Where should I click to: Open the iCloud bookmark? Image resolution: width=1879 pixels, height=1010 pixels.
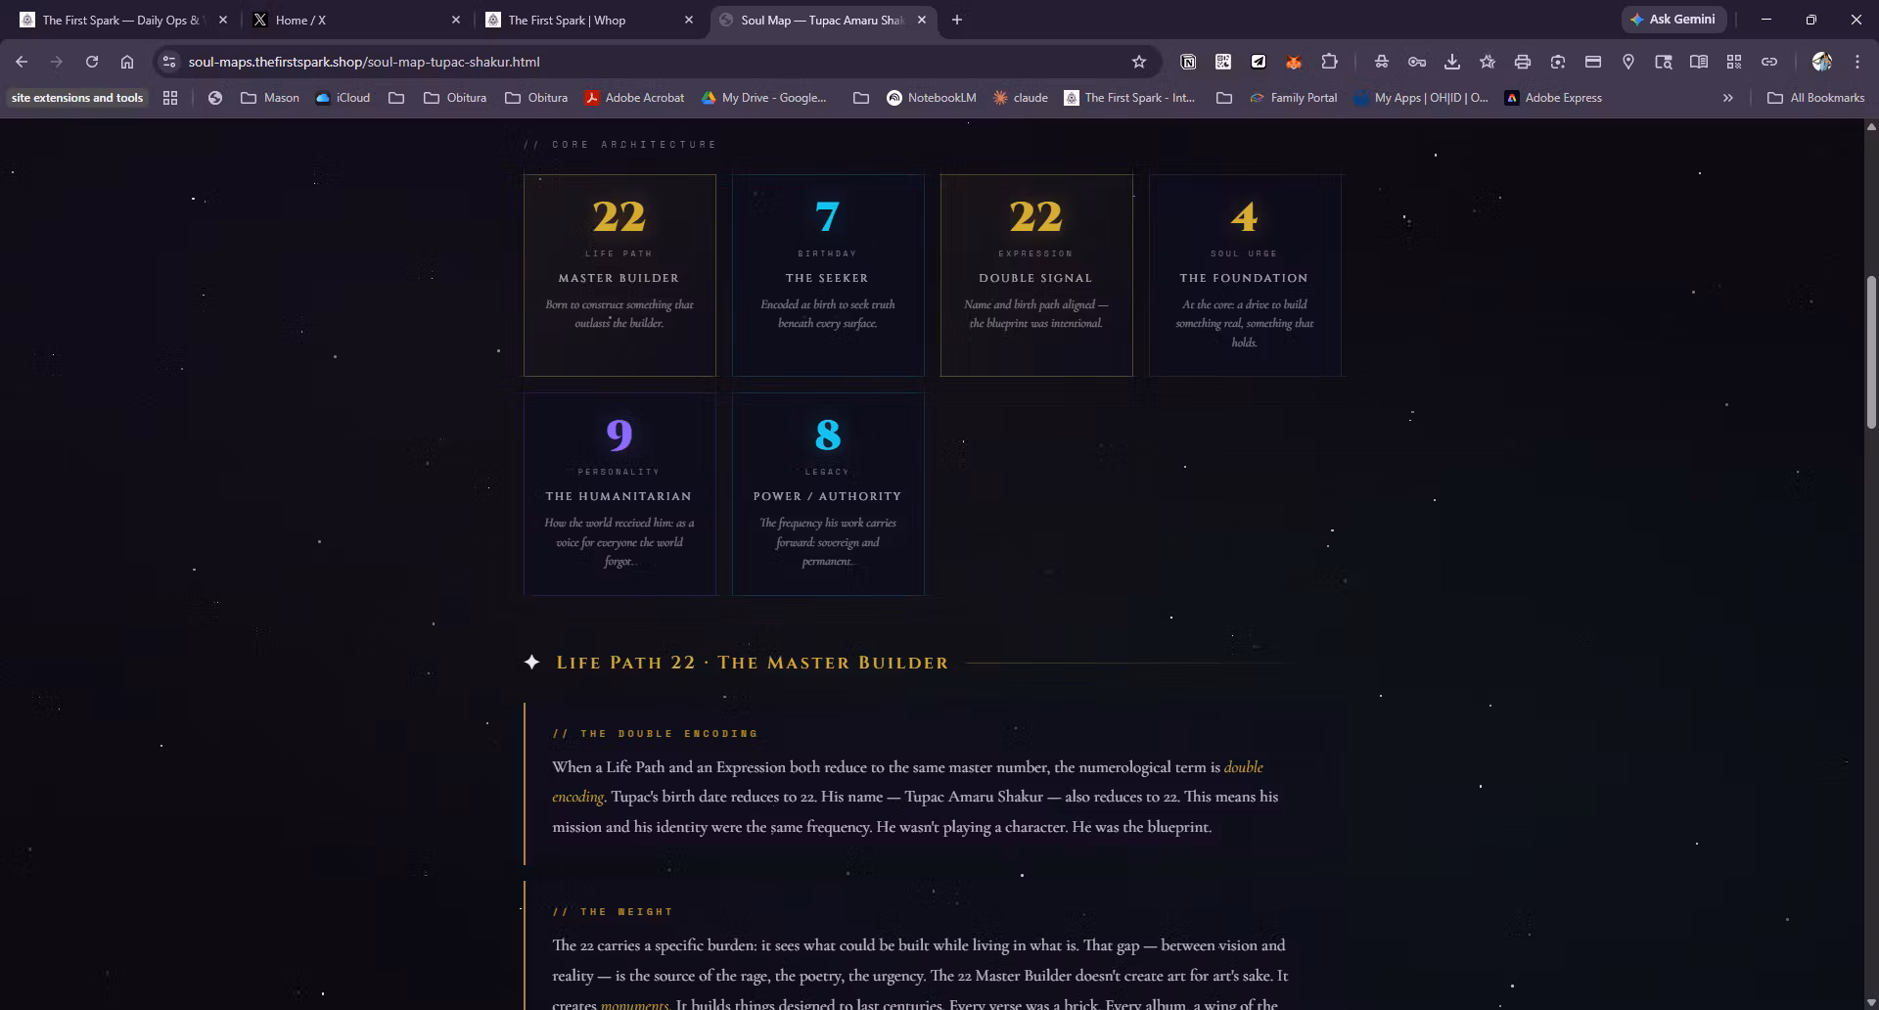point(343,98)
